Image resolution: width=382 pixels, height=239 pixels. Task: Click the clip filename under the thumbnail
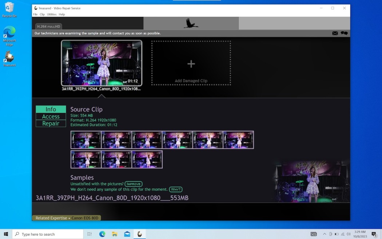click(x=101, y=89)
